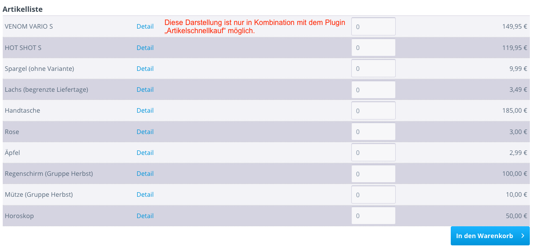Focus quantity field for Regenschirm
This screenshot has height=249, width=533.
(374, 174)
